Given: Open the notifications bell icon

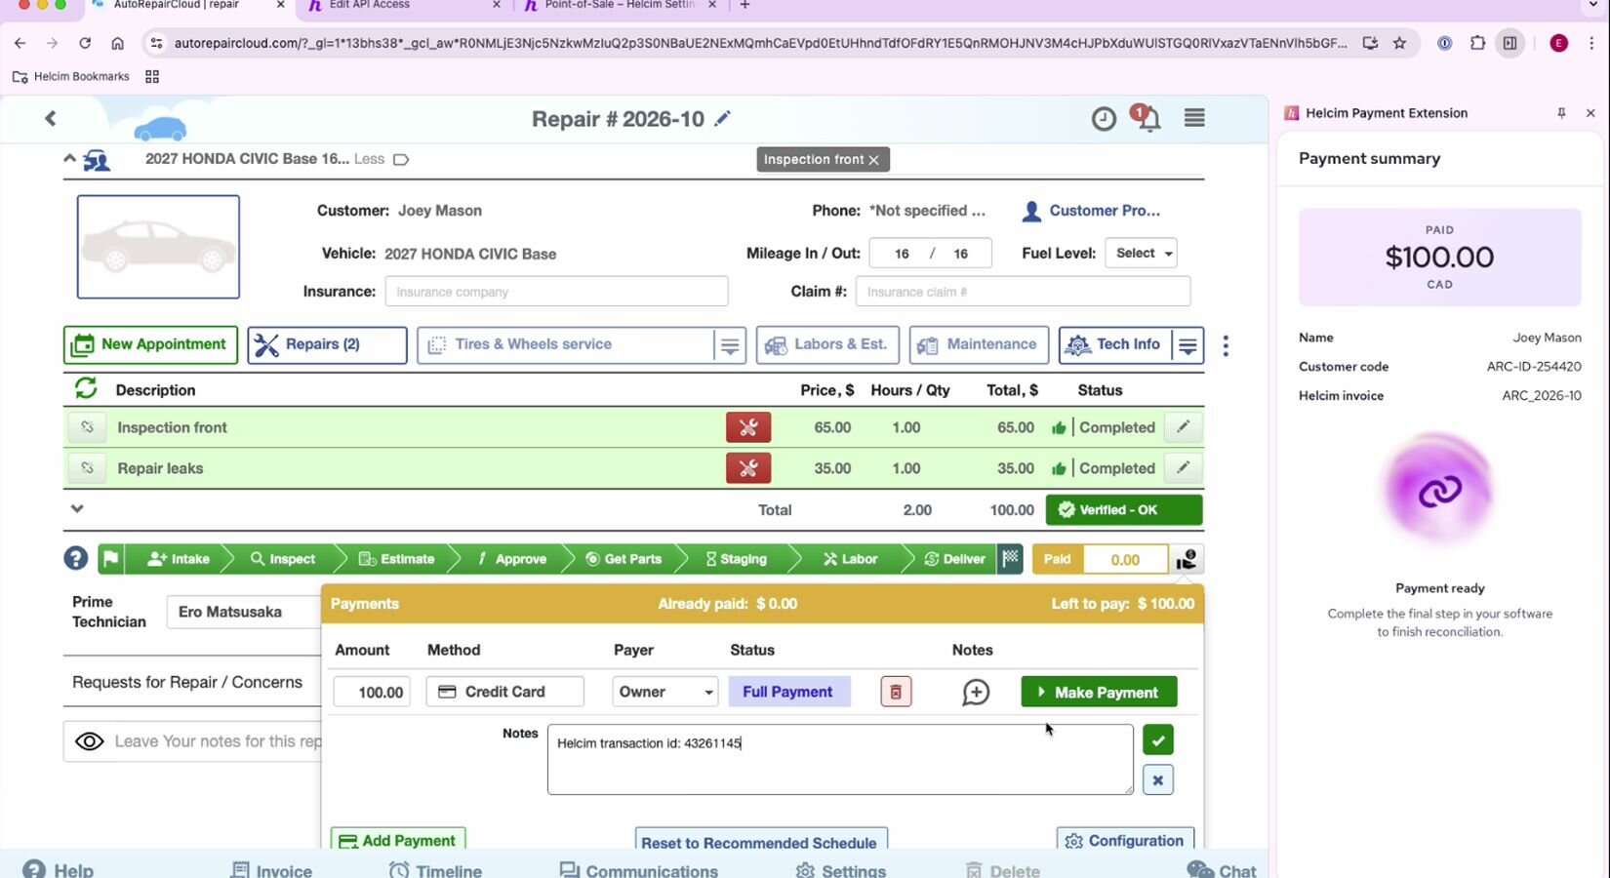Looking at the screenshot, I should [x=1149, y=119].
